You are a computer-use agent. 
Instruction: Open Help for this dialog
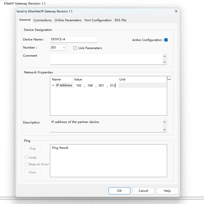pos(167,191)
